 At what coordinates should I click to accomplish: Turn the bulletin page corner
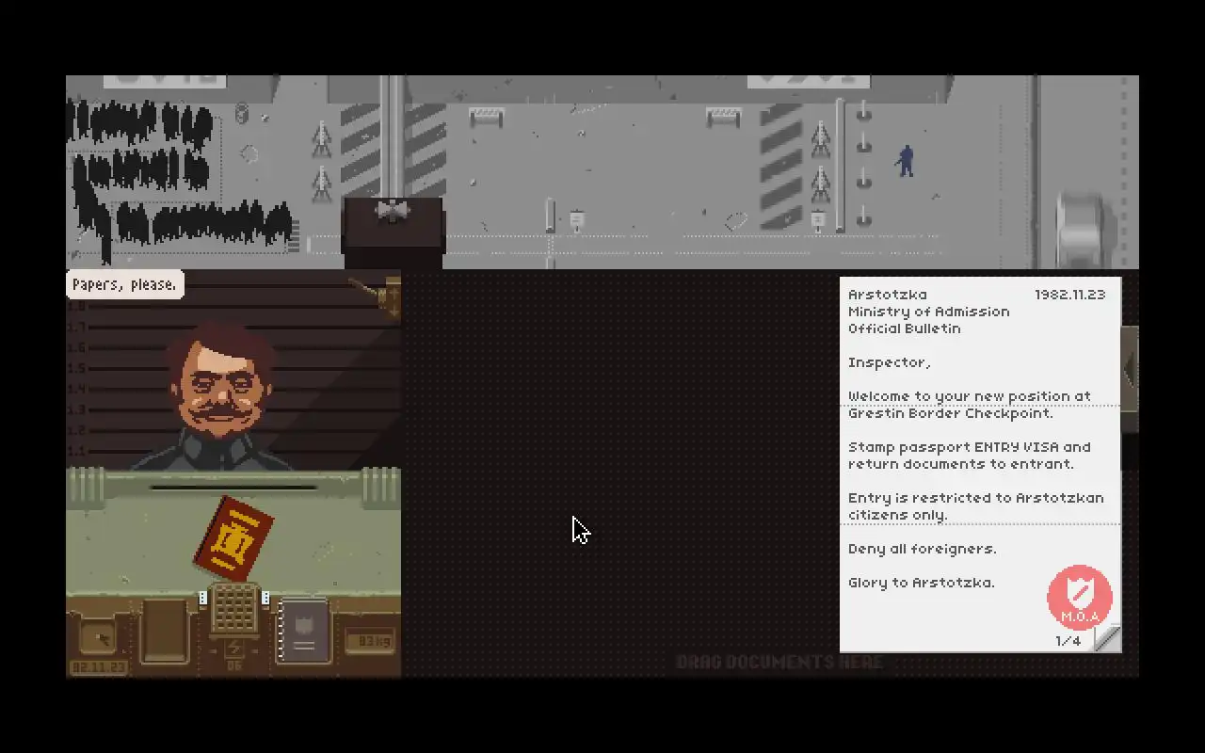[x=1107, y=638]
